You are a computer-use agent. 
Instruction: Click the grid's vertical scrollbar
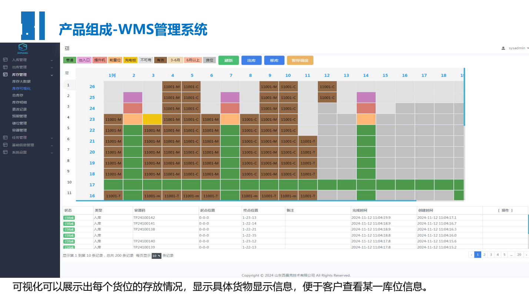(x=464, y=97)
